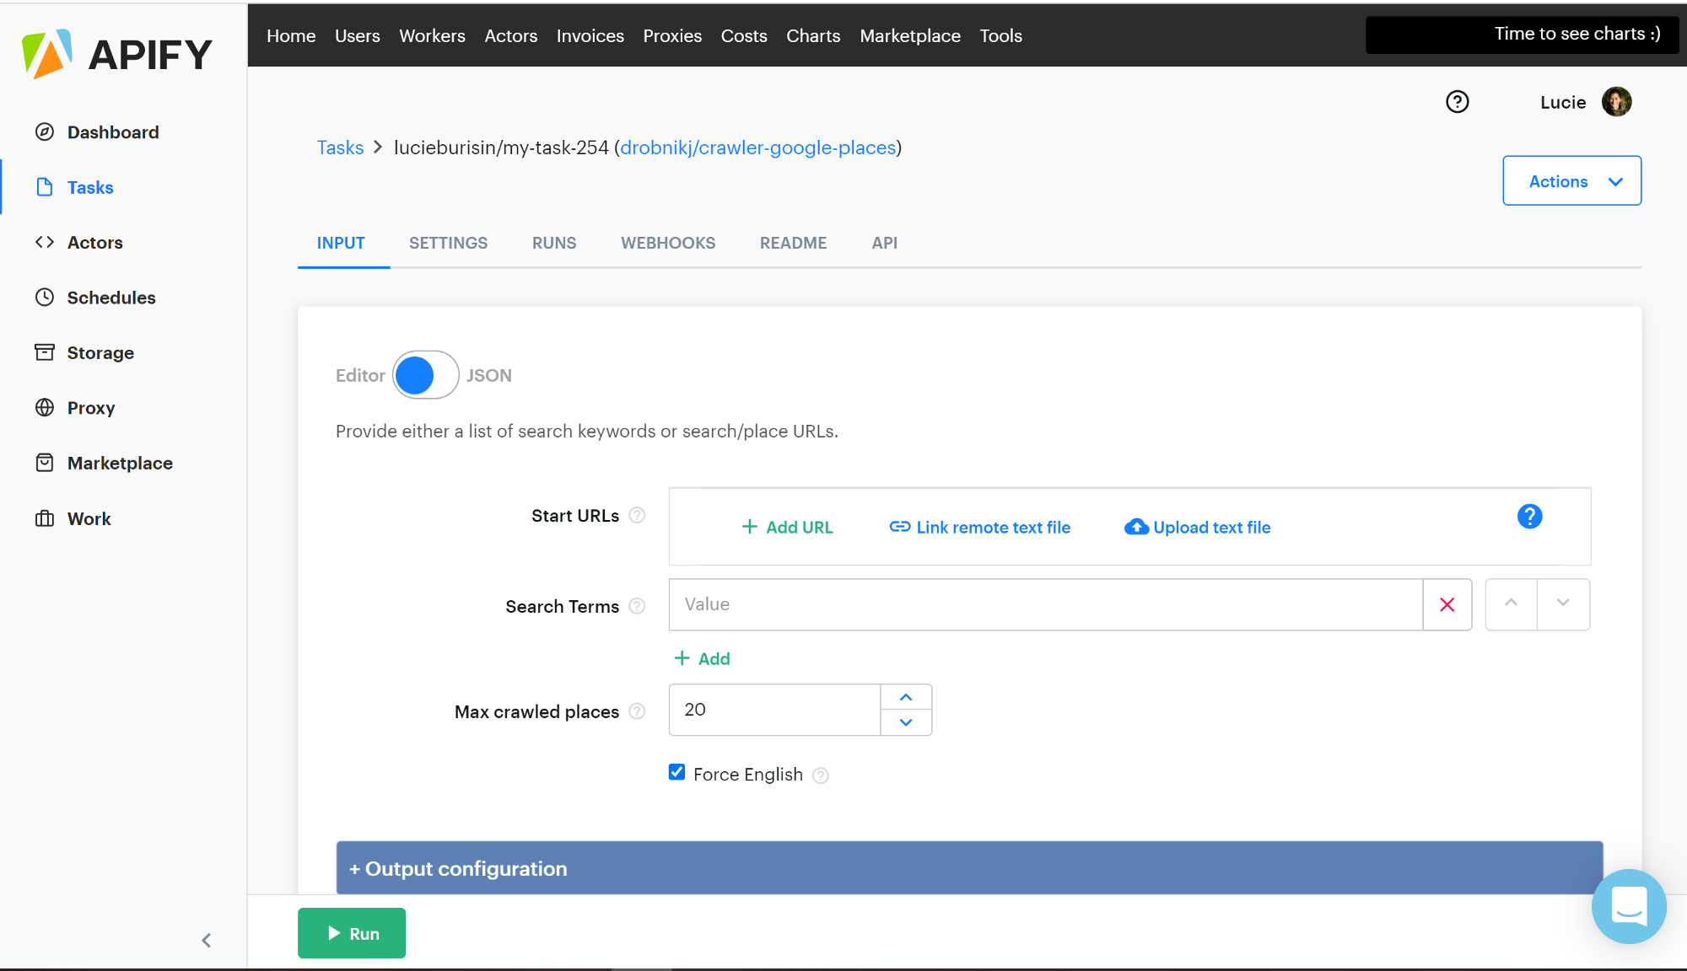The height and width of the screenshot is (971, 1687).
Task: Open Charts in the top menu
Action: [x=813, y=35]
